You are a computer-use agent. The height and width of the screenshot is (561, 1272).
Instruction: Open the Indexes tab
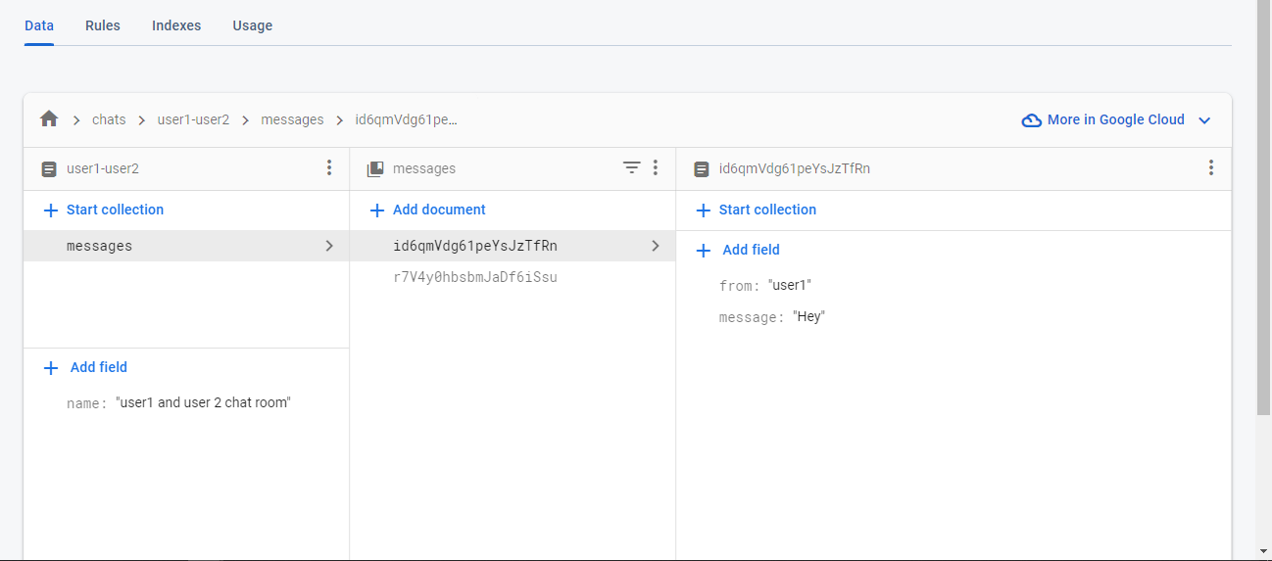(176, 25)
